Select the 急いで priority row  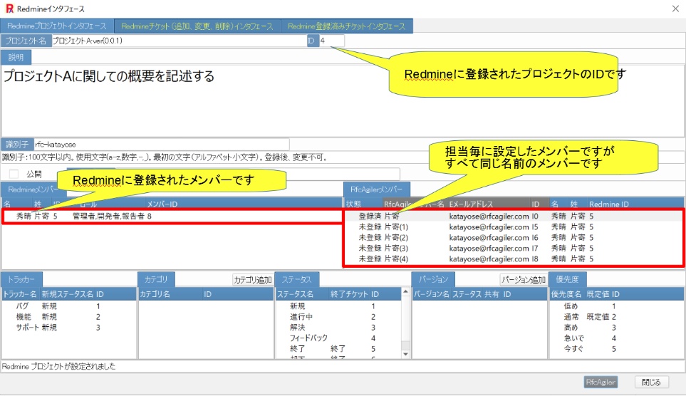pos(617,338)
